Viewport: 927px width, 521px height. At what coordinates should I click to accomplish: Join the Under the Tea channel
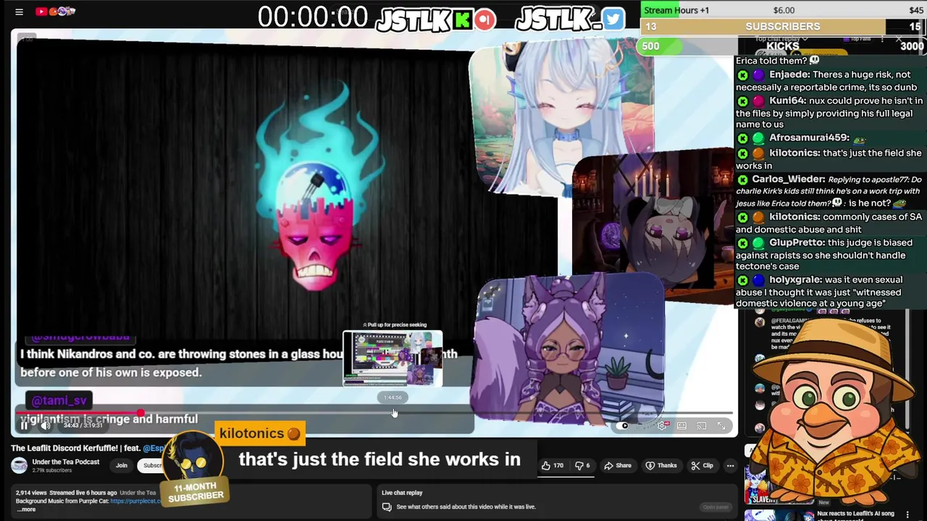[122, 465]
